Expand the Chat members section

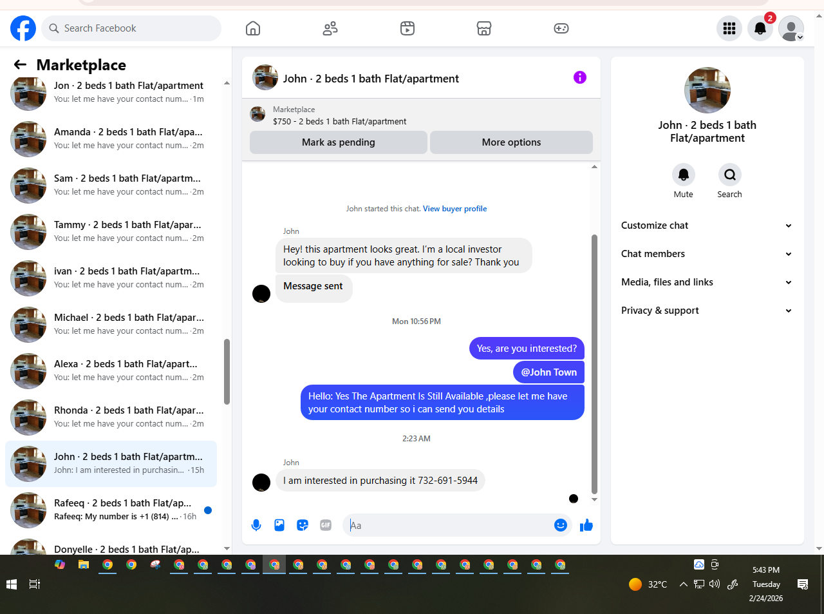[x=707, y=254]
